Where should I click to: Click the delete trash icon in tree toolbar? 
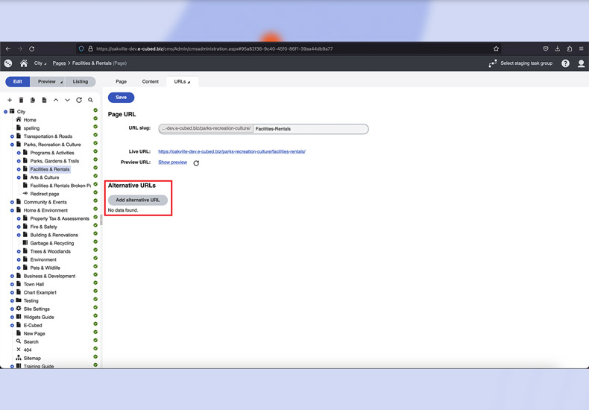tap(21, 100)
